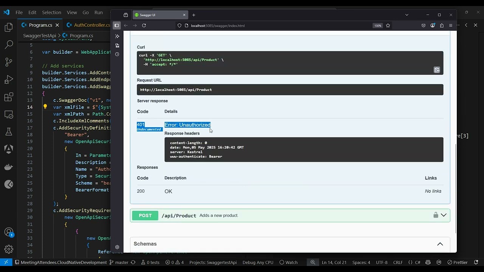484x272 pixels.
Task: Go back in the Firefox browser
Action: 126,25
